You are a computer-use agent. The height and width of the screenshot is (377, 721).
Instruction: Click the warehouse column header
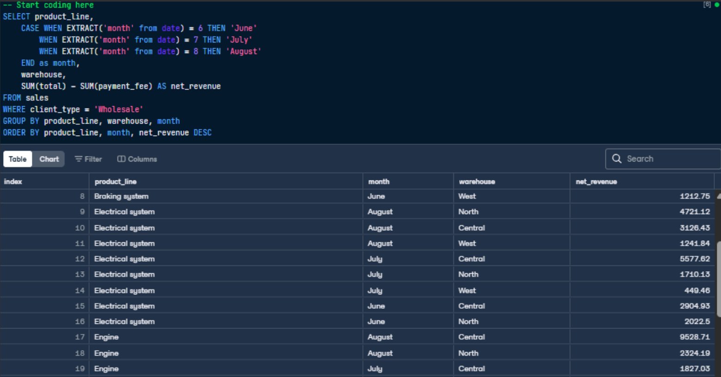477,181
